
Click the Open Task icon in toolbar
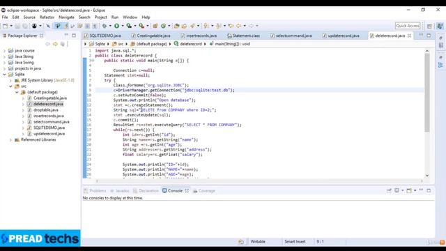click(x=184, y=26)
